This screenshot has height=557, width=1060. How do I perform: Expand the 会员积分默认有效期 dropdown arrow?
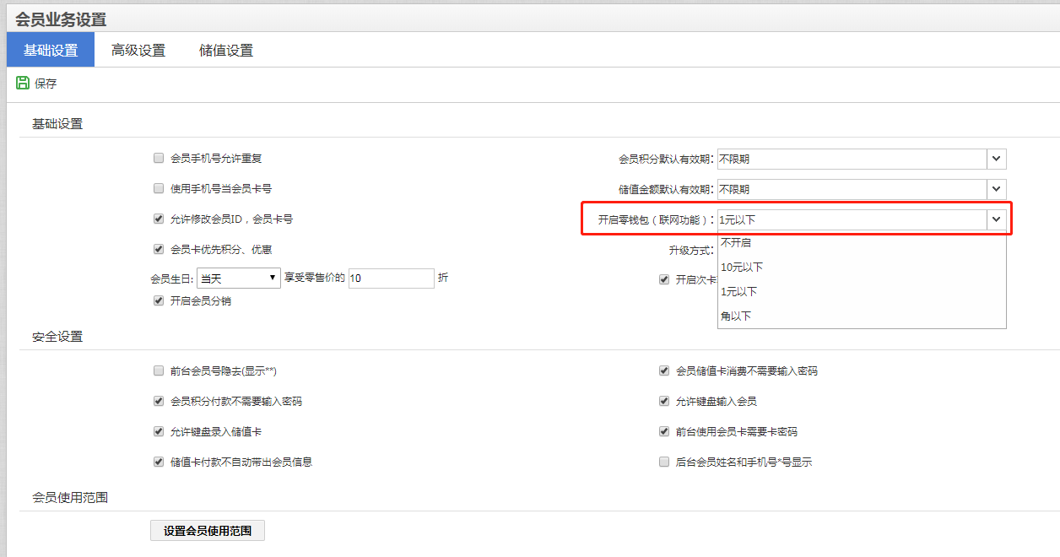pos(997,159)
